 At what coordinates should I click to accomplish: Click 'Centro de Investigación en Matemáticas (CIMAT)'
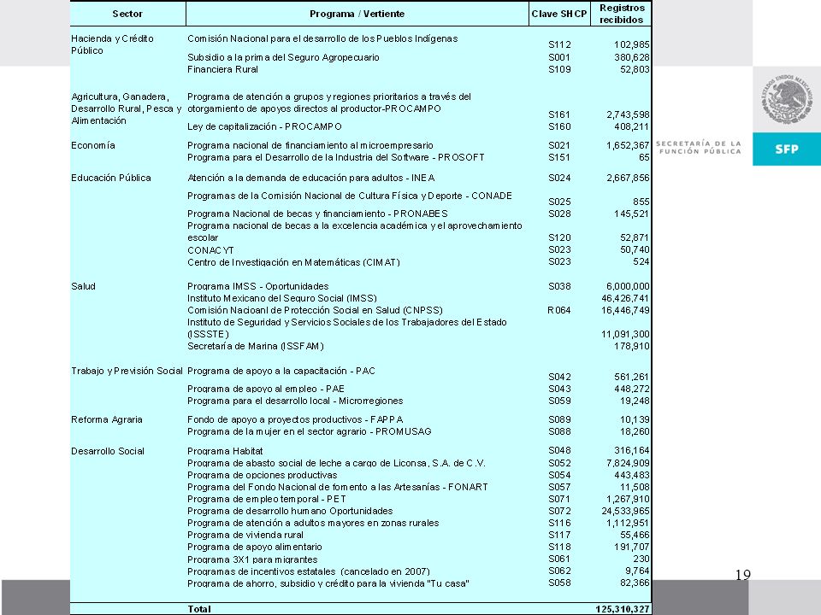pyautogui.click(x=293, y=262)
